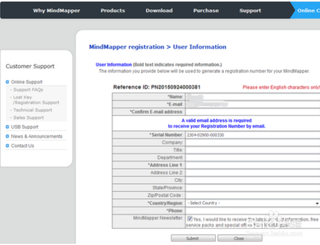This screenshot has height=245, width=320.
Task: Click the Department input field
Action: [253, 158]
